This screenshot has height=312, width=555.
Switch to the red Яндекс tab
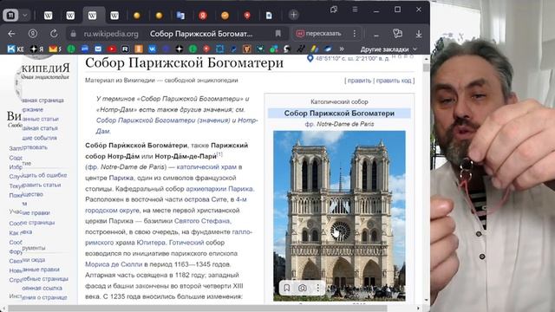coord(203,16)
